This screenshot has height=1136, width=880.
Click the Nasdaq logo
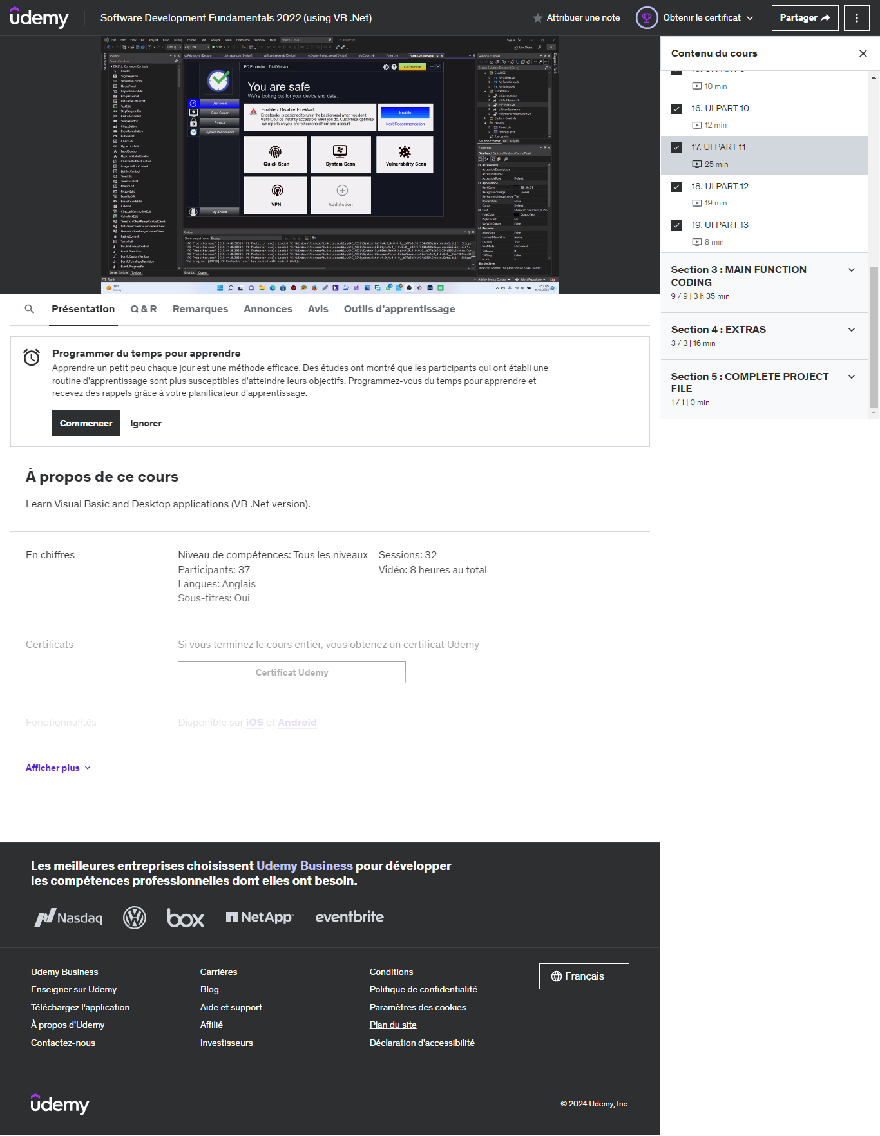(x=68, y=918)
